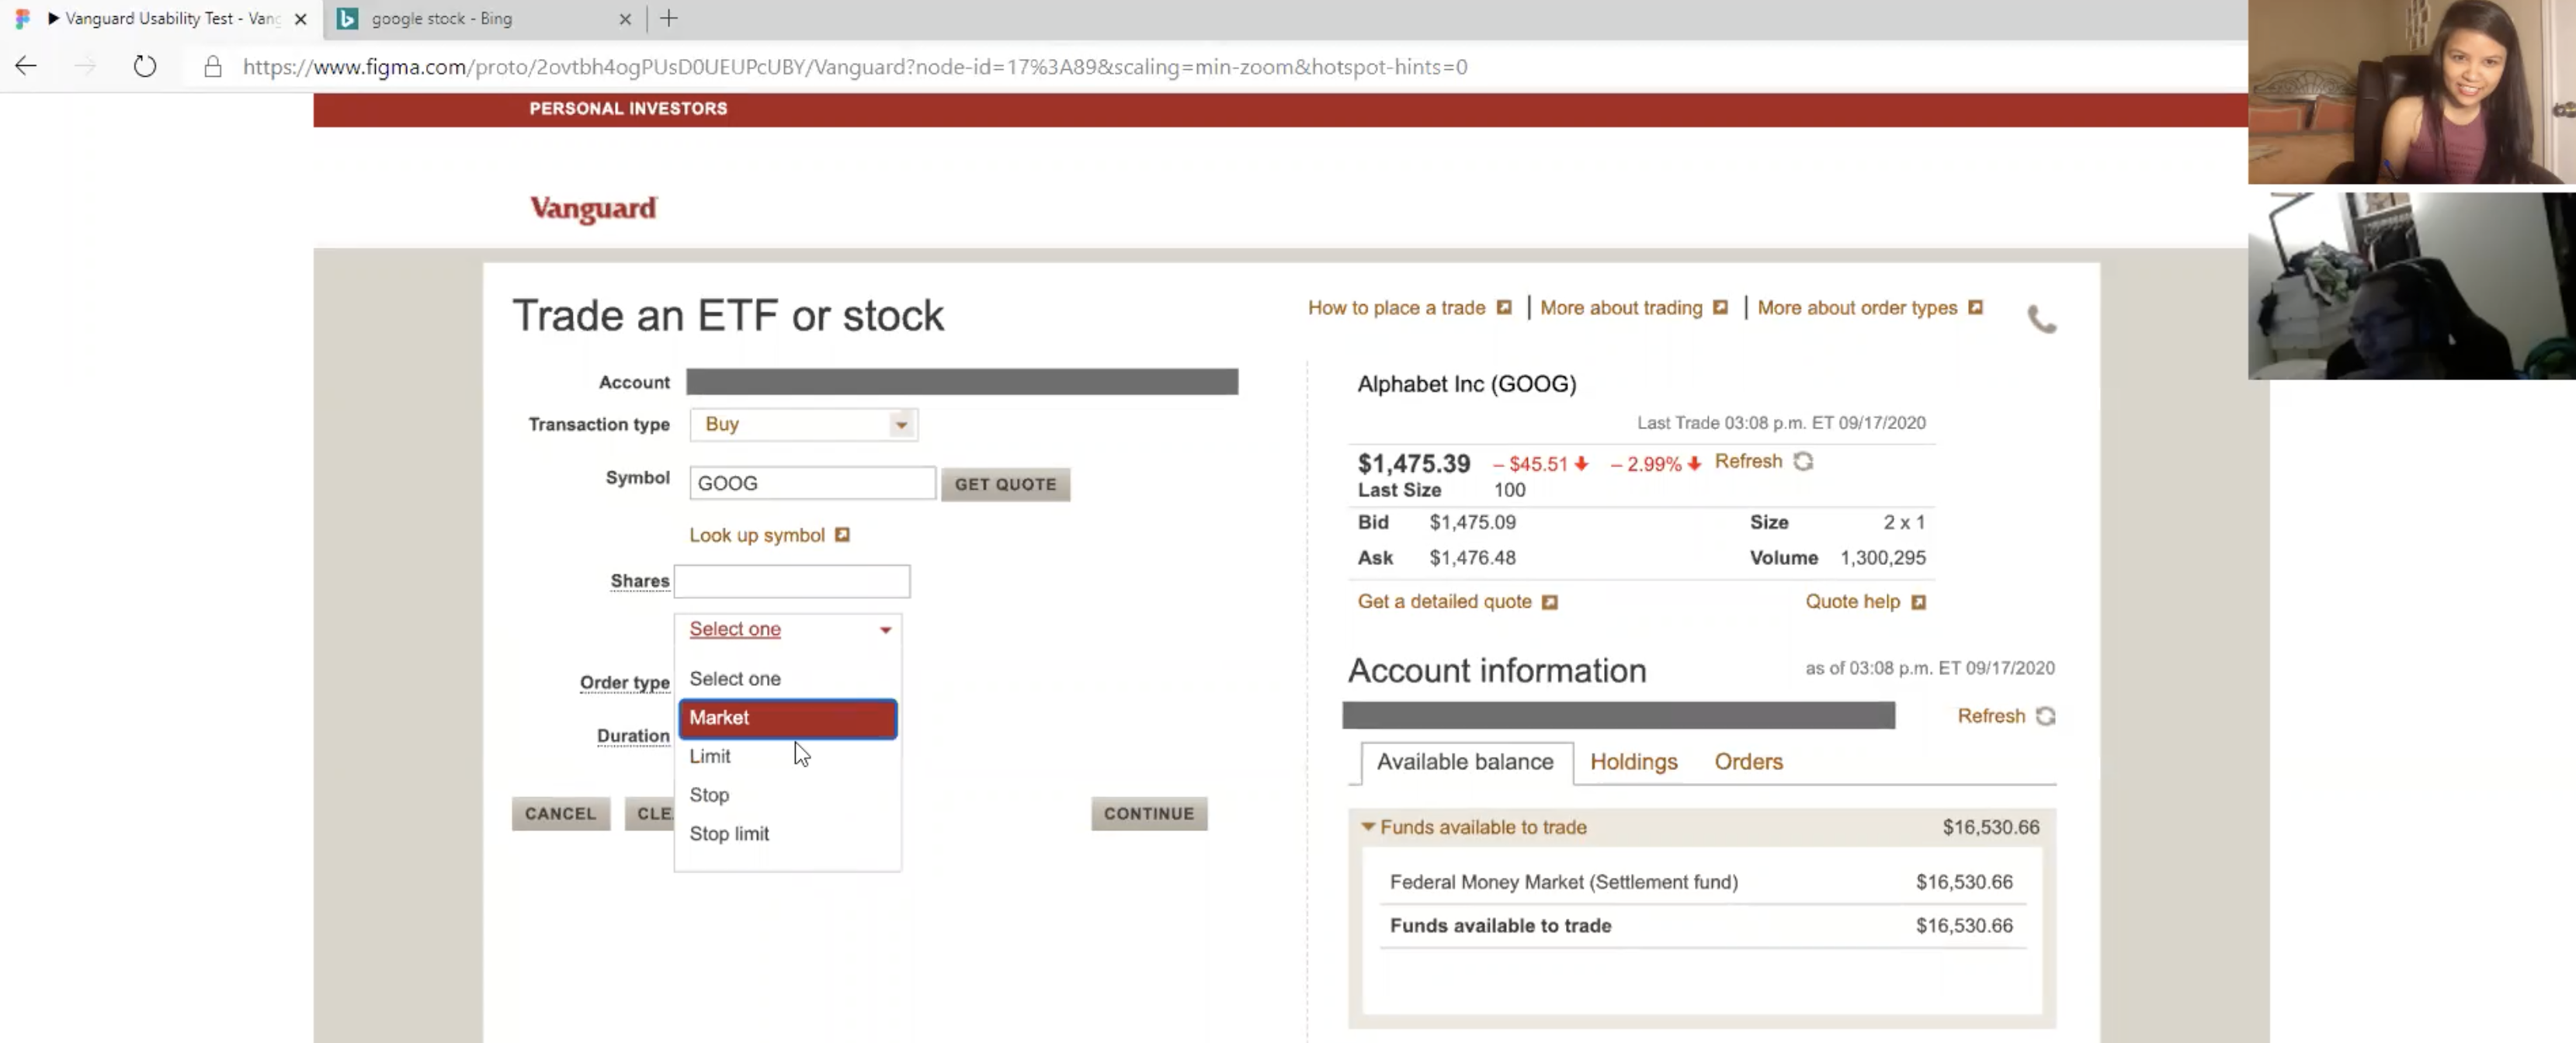Screen dimensions: 2576x1043
Task: Open the Available balance tab
Action: pyautogui.click(x=1465, y=762)
